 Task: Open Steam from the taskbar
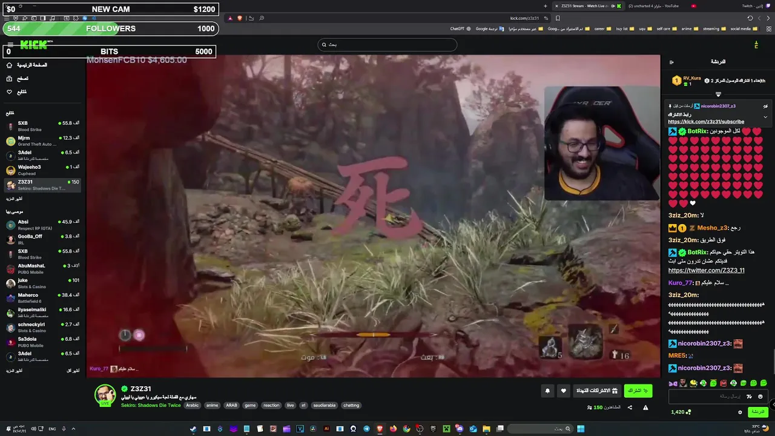(x=193, y=429)
